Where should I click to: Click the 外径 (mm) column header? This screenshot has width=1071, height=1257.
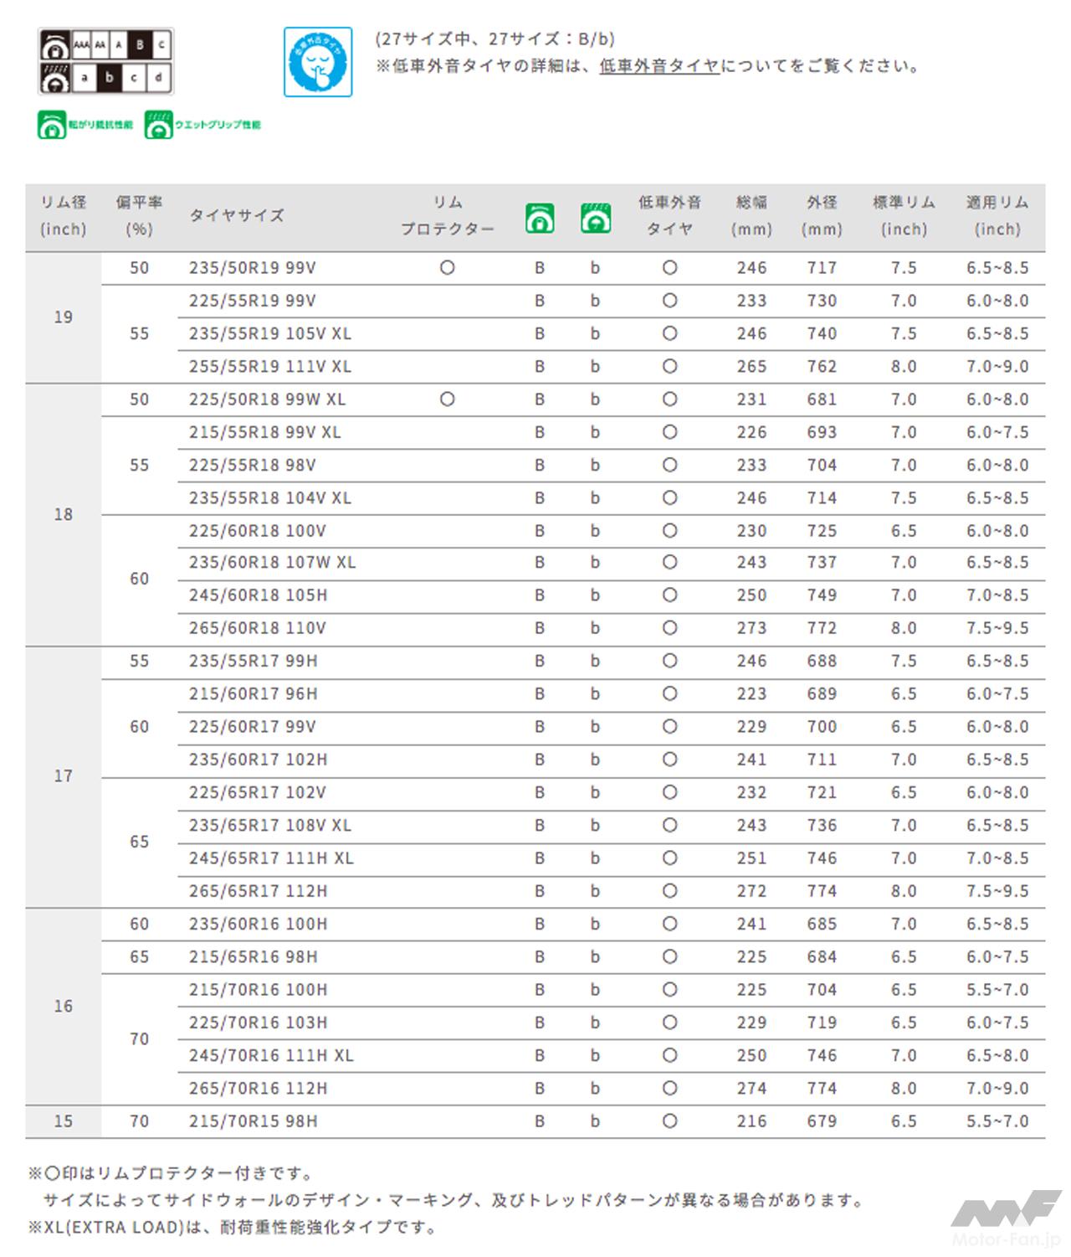pos(822,215)
